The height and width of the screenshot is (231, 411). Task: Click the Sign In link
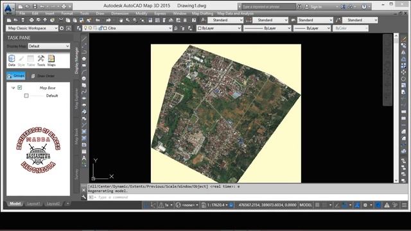point(316,7)
